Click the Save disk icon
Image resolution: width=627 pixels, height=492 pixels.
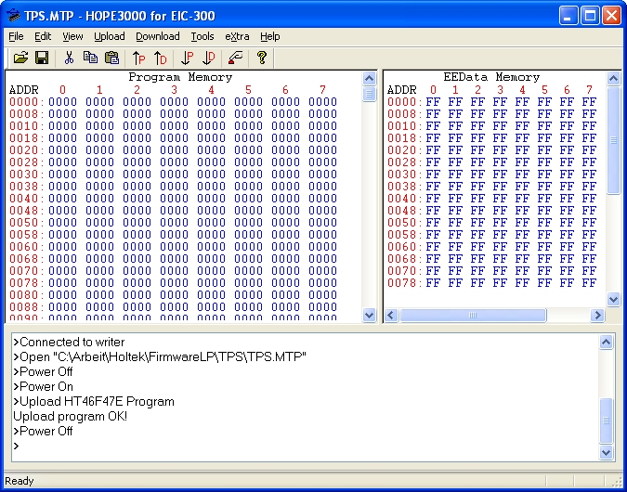click(42, 58)
